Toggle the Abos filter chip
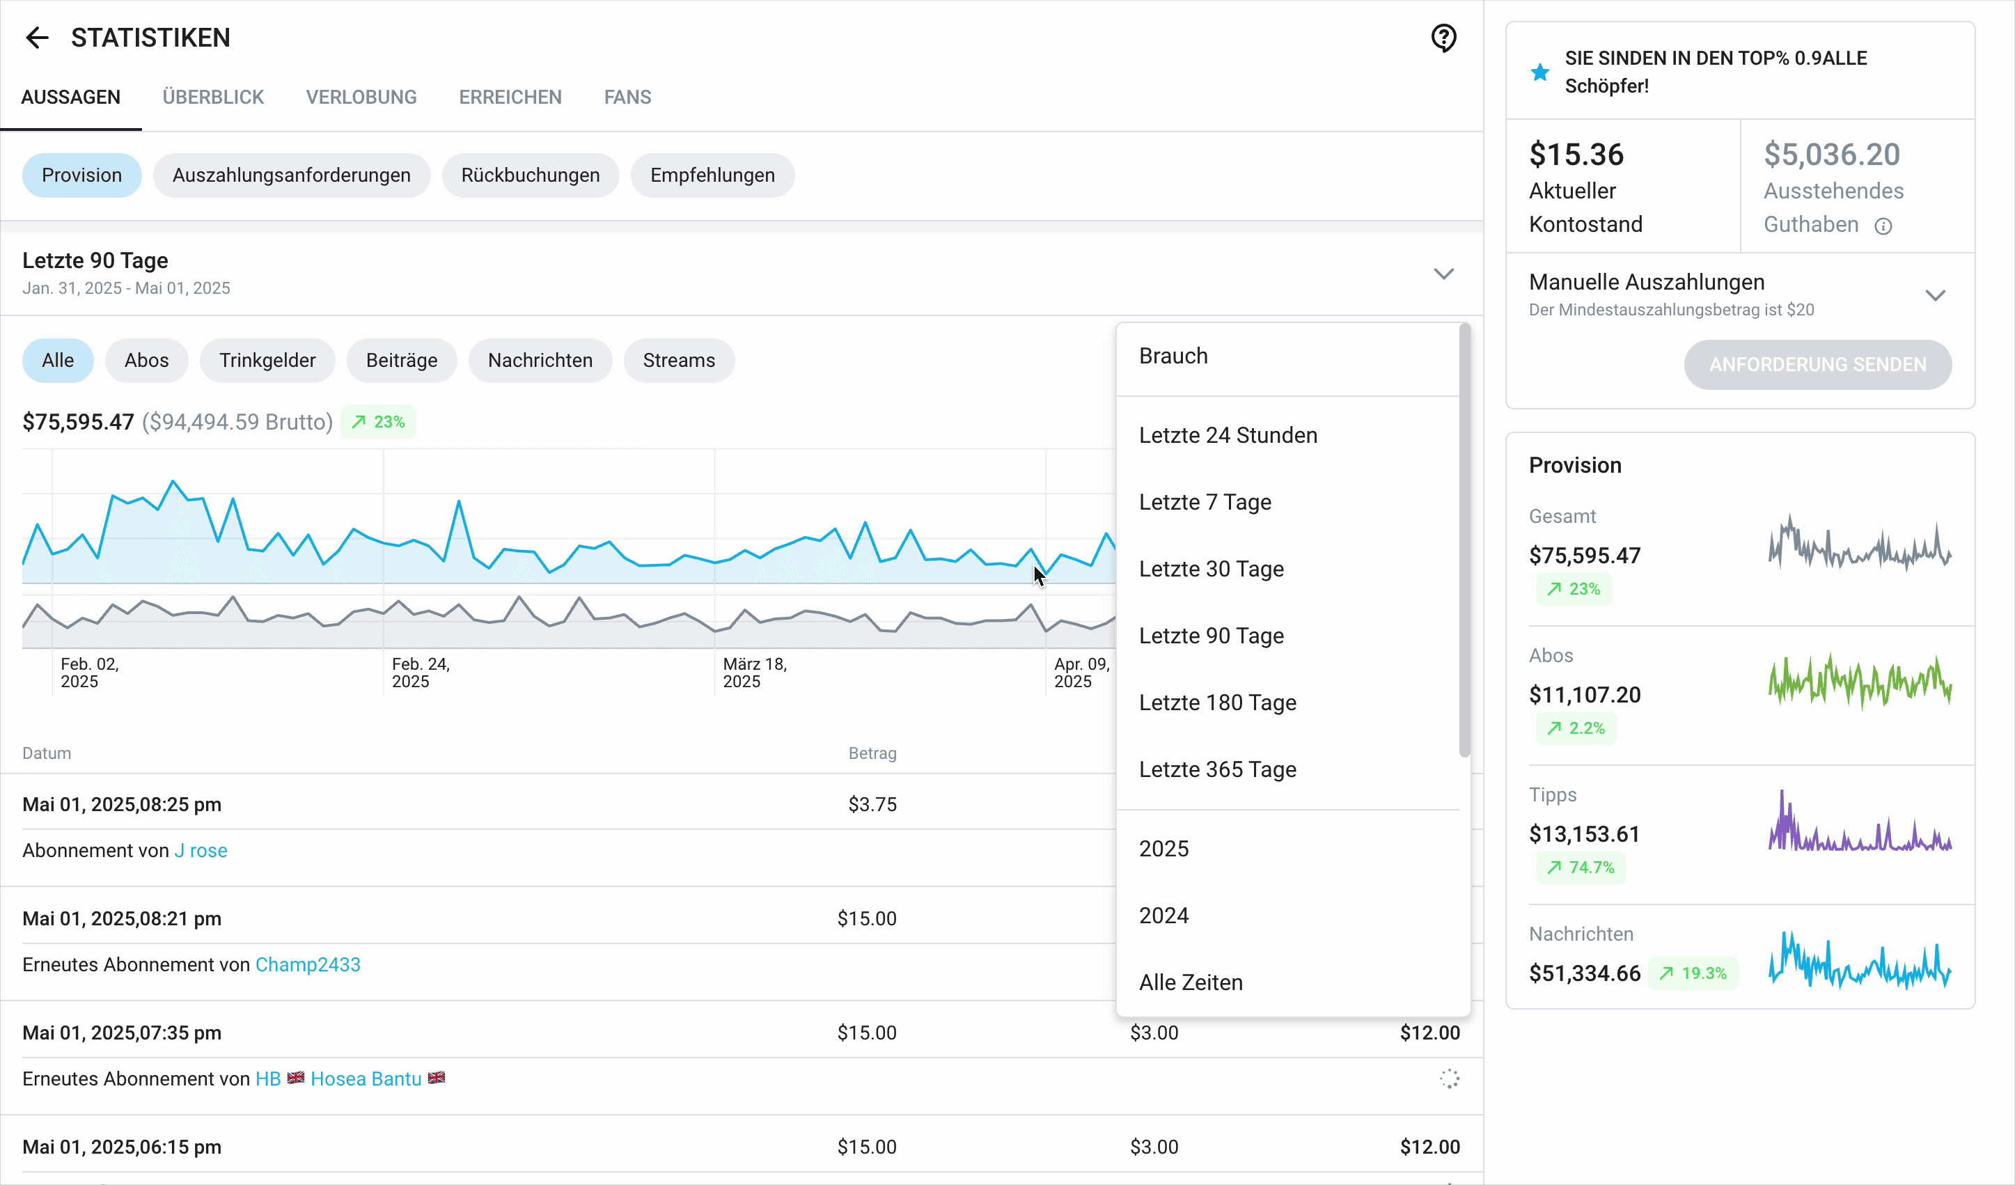 (x=146, y=361)
